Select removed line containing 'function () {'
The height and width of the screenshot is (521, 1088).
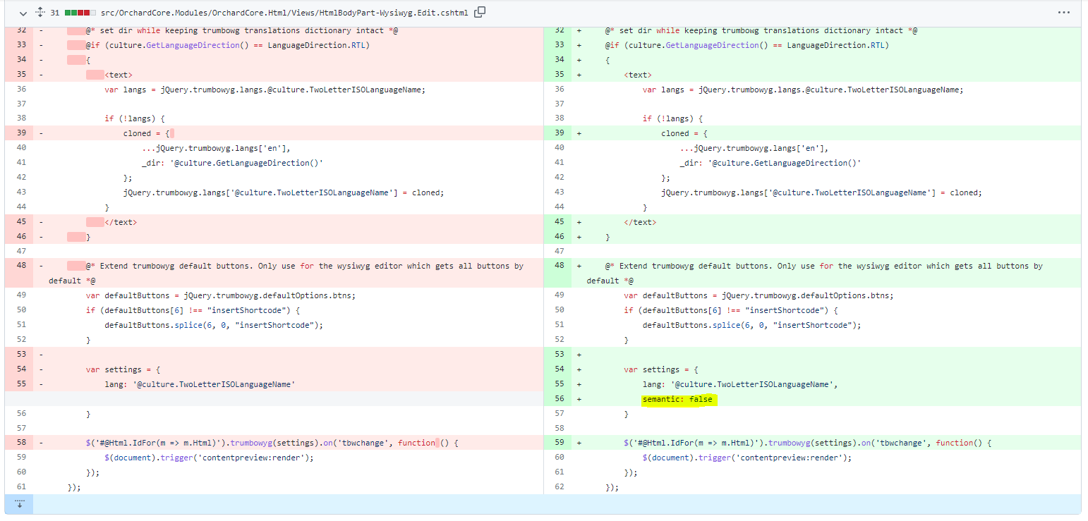pyautogui.click(x=272, y=443)
